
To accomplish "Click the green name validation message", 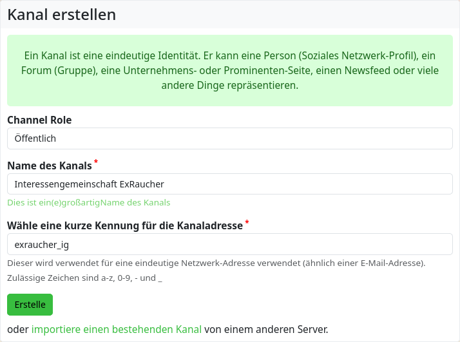I will pos(88,202).
